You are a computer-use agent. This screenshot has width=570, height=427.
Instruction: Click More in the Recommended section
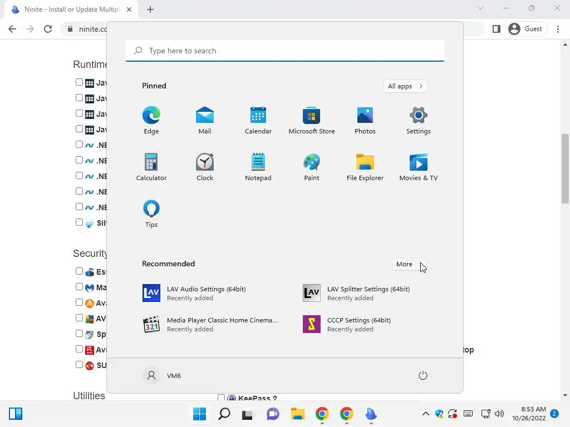[409, 264]
